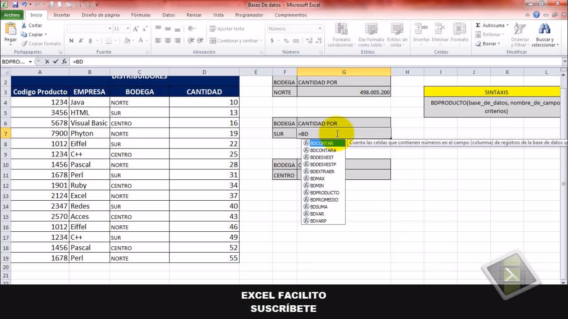Switch to Diseño de página tab
This screenshot has height=319, width=568.
(x=101, y=15)
